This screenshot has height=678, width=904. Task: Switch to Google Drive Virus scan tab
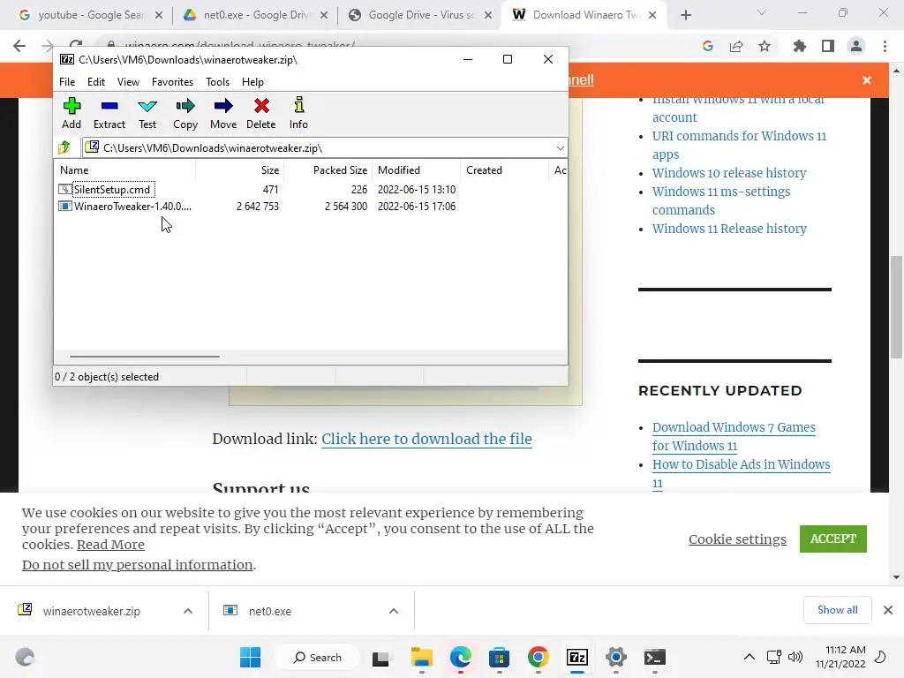420,15
